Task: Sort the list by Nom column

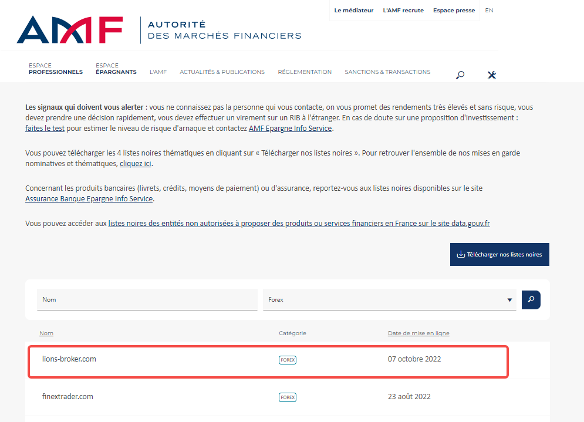Action: (x=46, y=333)
